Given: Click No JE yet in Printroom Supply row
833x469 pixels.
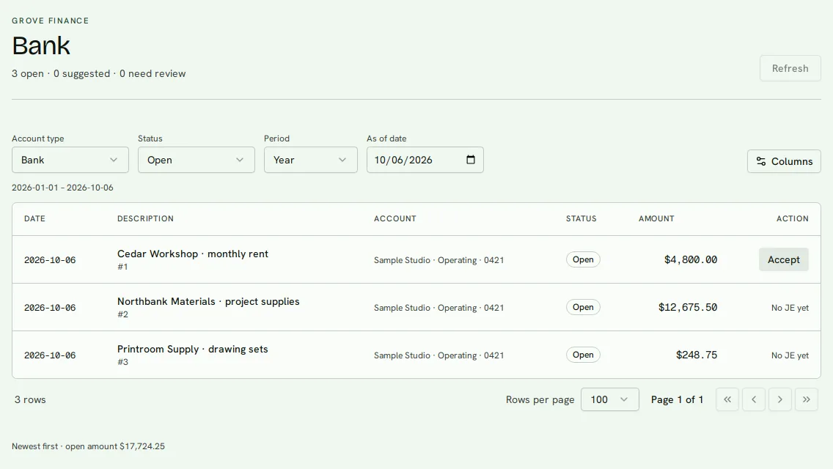Looking at the screenshot, I should coord(790,355).
